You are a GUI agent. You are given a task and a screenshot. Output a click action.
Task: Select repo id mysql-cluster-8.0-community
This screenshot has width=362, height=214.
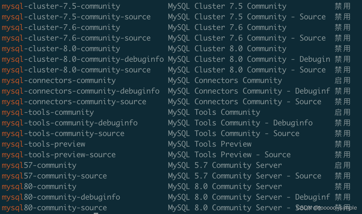[61, 49]
